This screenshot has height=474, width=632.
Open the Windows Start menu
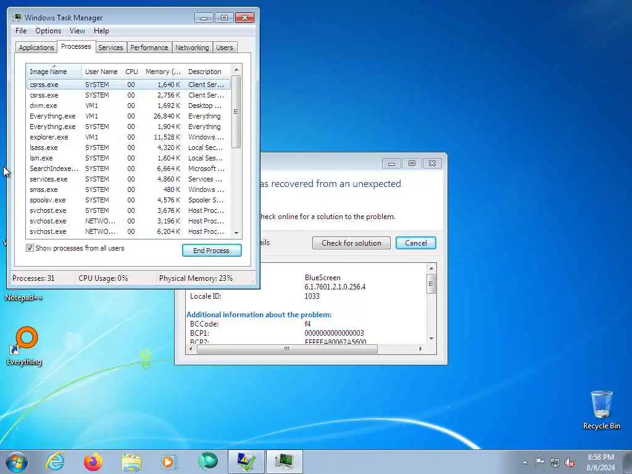pos(17,462)
